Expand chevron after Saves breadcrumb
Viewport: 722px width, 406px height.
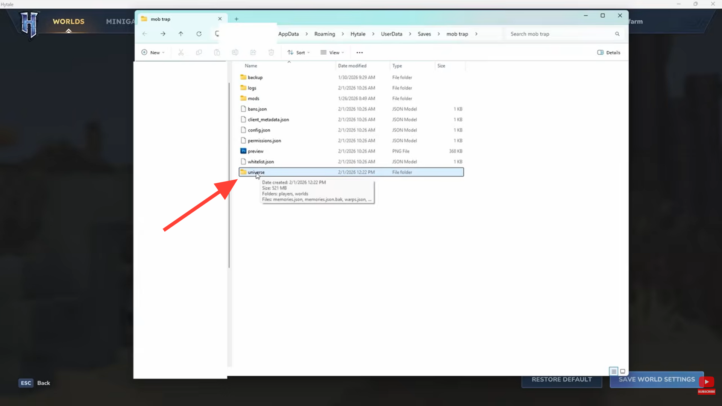[438, 34]
